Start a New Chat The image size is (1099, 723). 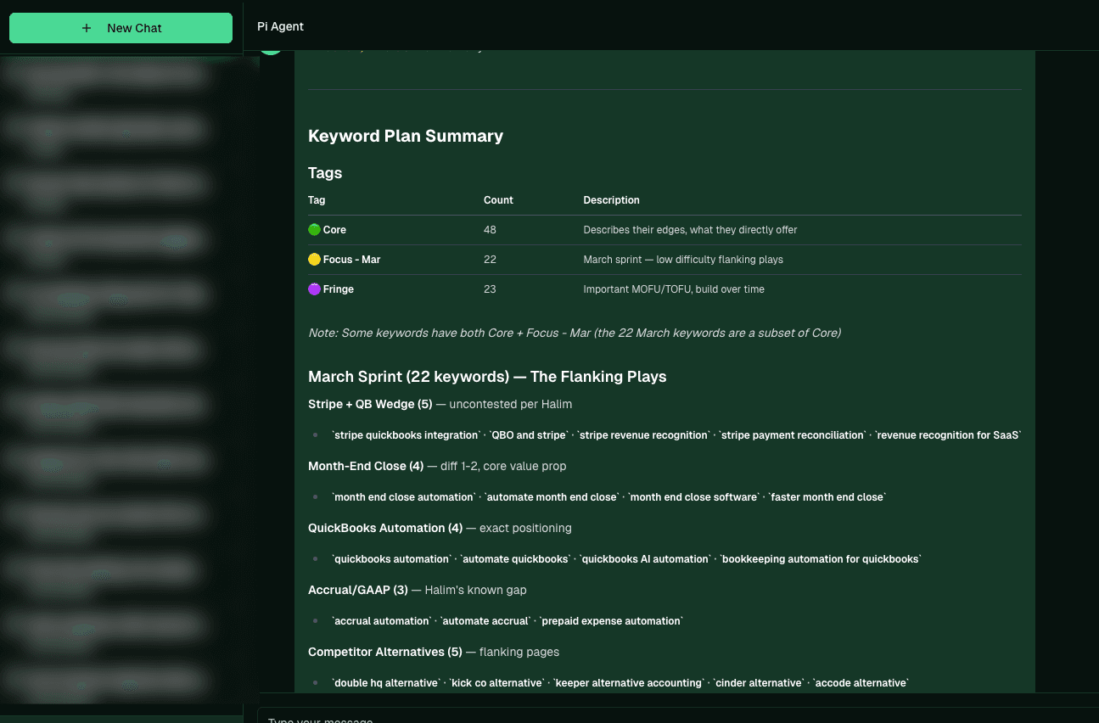121,28
